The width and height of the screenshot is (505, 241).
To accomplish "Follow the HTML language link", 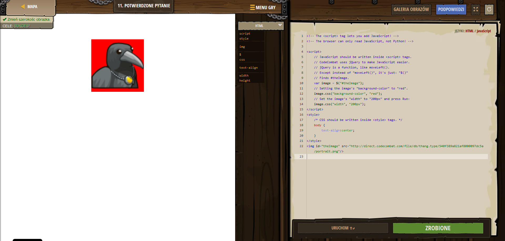I will [x=469, y=31].
